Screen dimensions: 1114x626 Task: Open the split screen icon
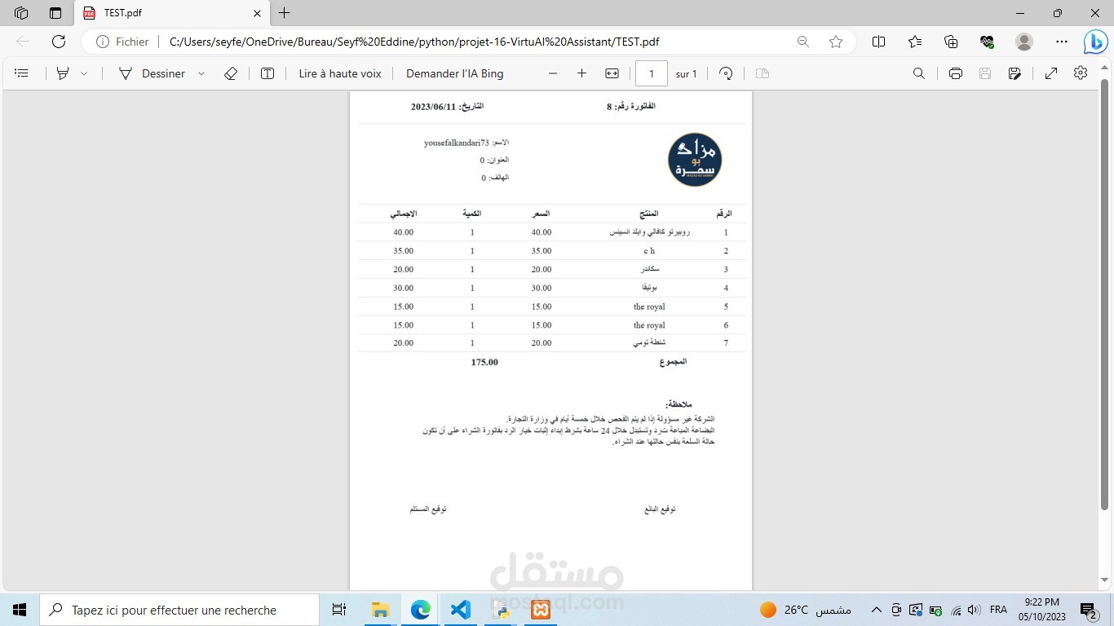(879, 42)
